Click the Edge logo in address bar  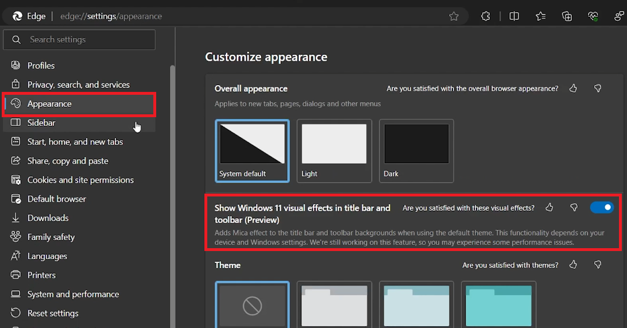pos(17,16)
